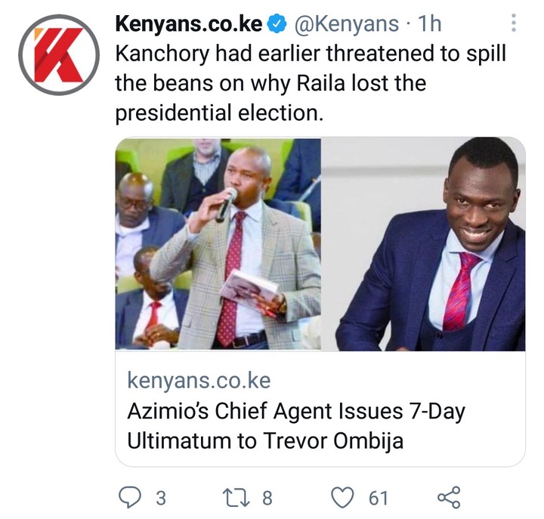The width and height of the screenshot is (544, 519).
Task: Click the share icon
Action: click(x=449, y=498)
